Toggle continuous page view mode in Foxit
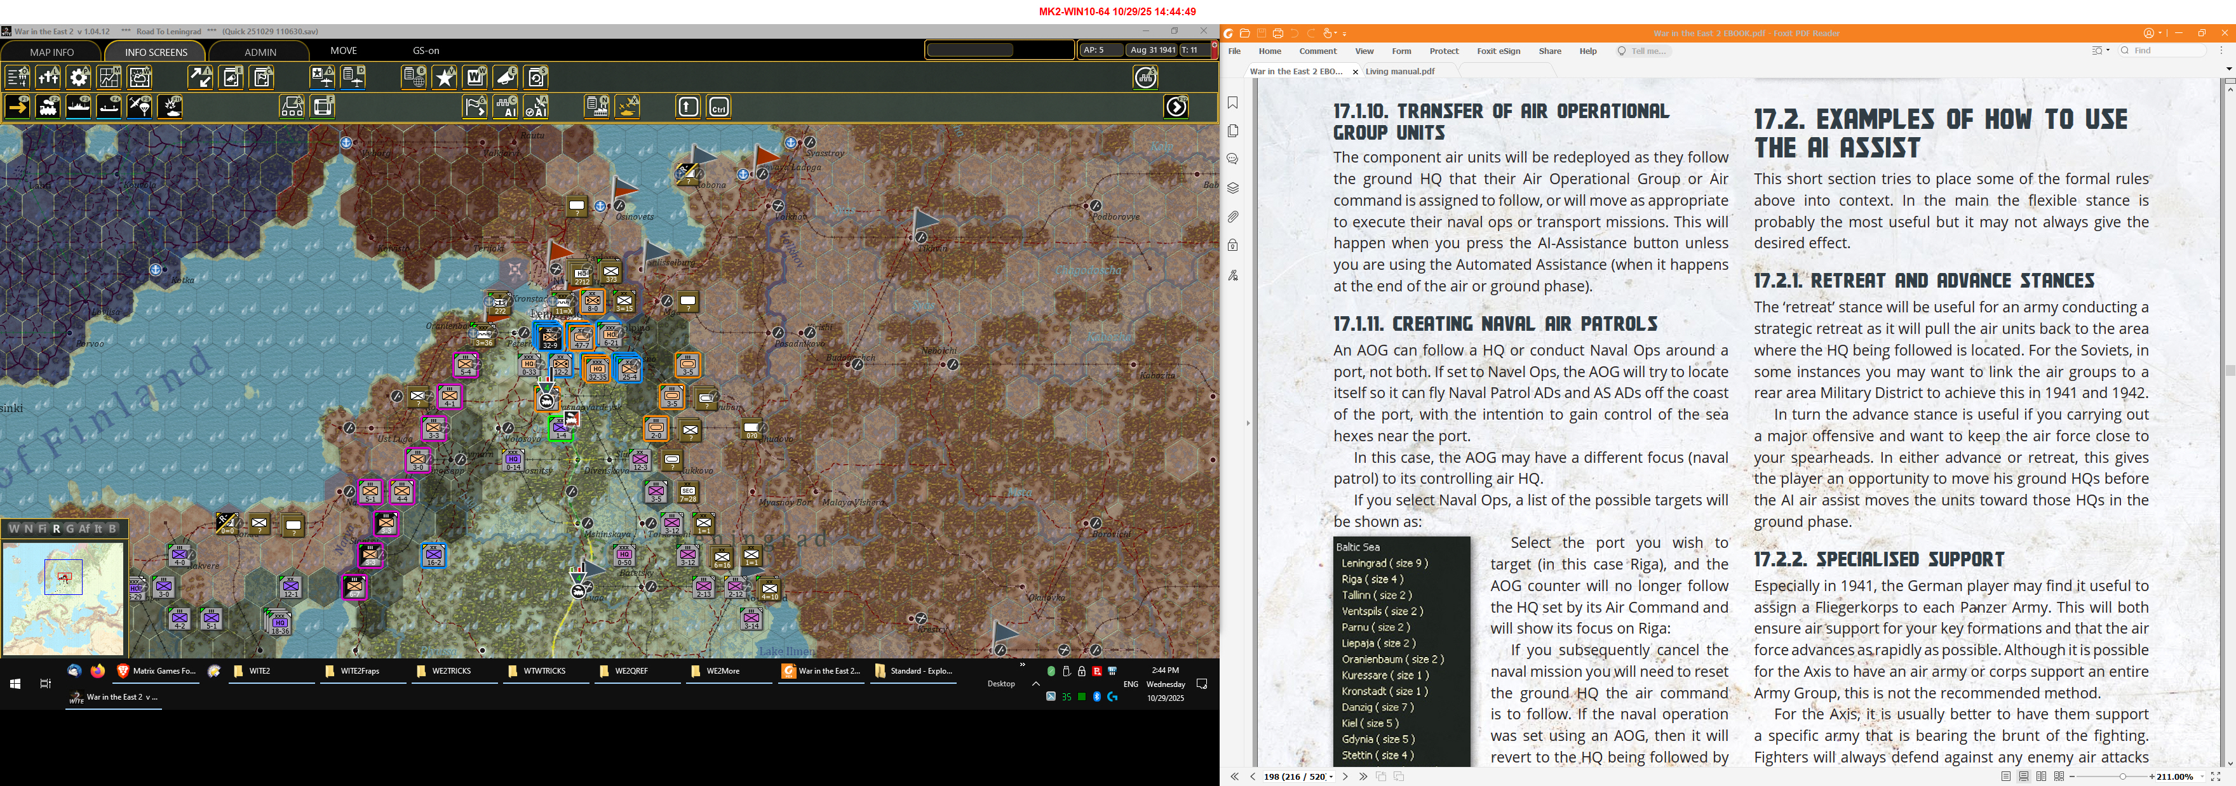The image size is (2236, 786). coord(2023,776)
